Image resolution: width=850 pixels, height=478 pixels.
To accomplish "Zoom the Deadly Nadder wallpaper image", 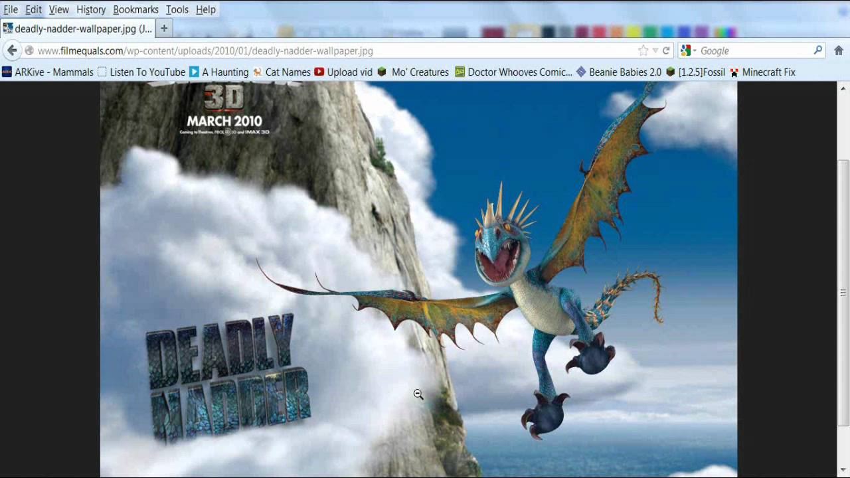I will point(418,279).
